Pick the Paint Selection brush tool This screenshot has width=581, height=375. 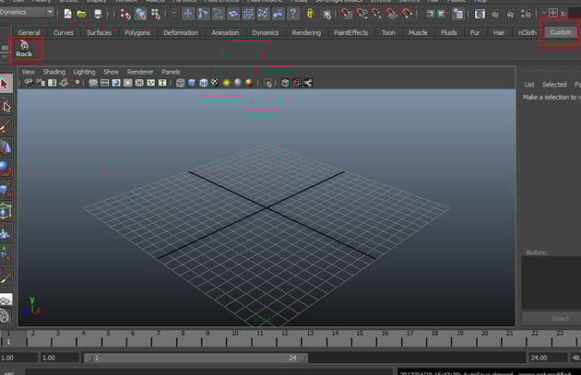point(6,123)
